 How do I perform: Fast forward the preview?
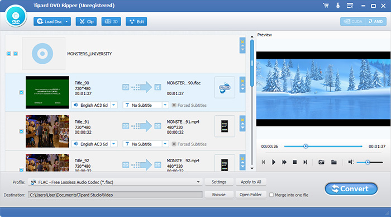tap(284, 162)
